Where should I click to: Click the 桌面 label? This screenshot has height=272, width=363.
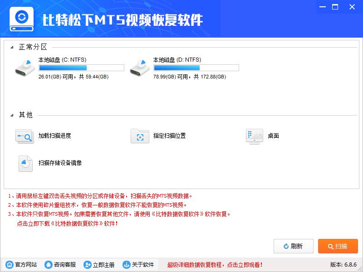click(x=274, y=136)
